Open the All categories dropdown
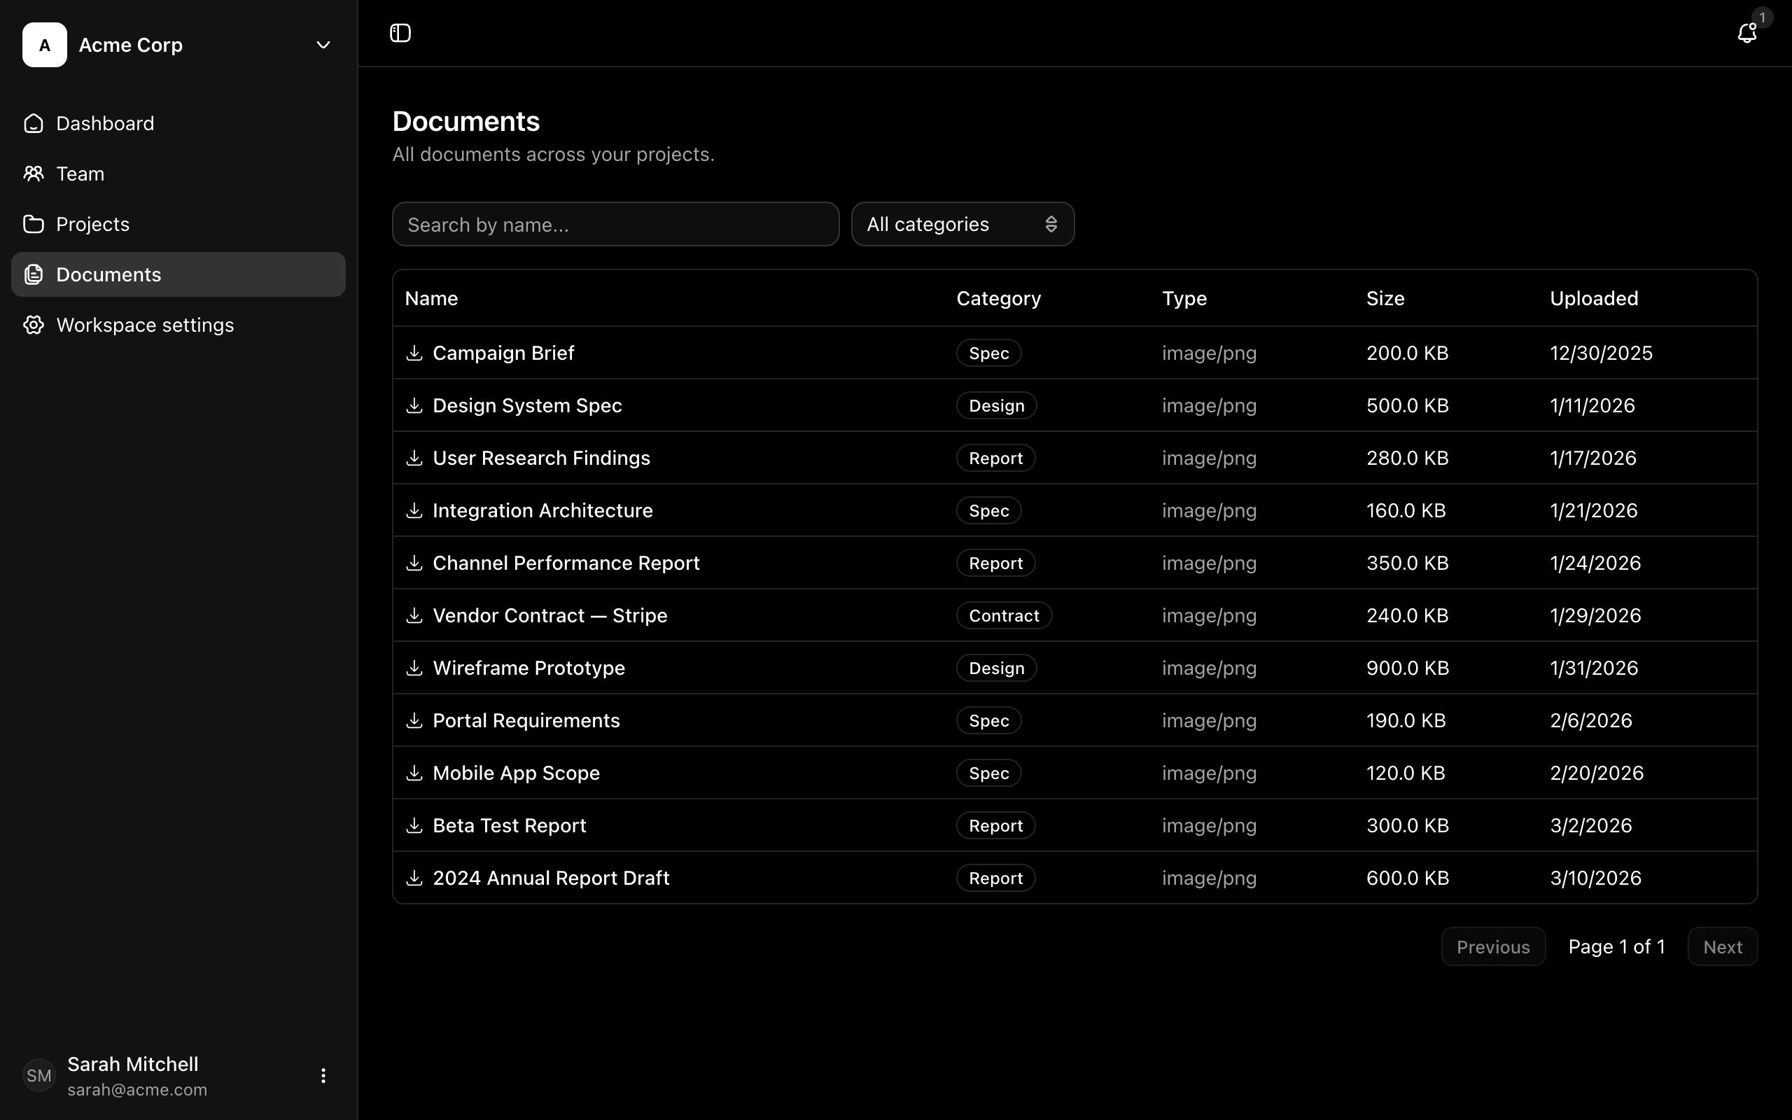This screenshot has height=1120, width=1792. tap(962, 224)
